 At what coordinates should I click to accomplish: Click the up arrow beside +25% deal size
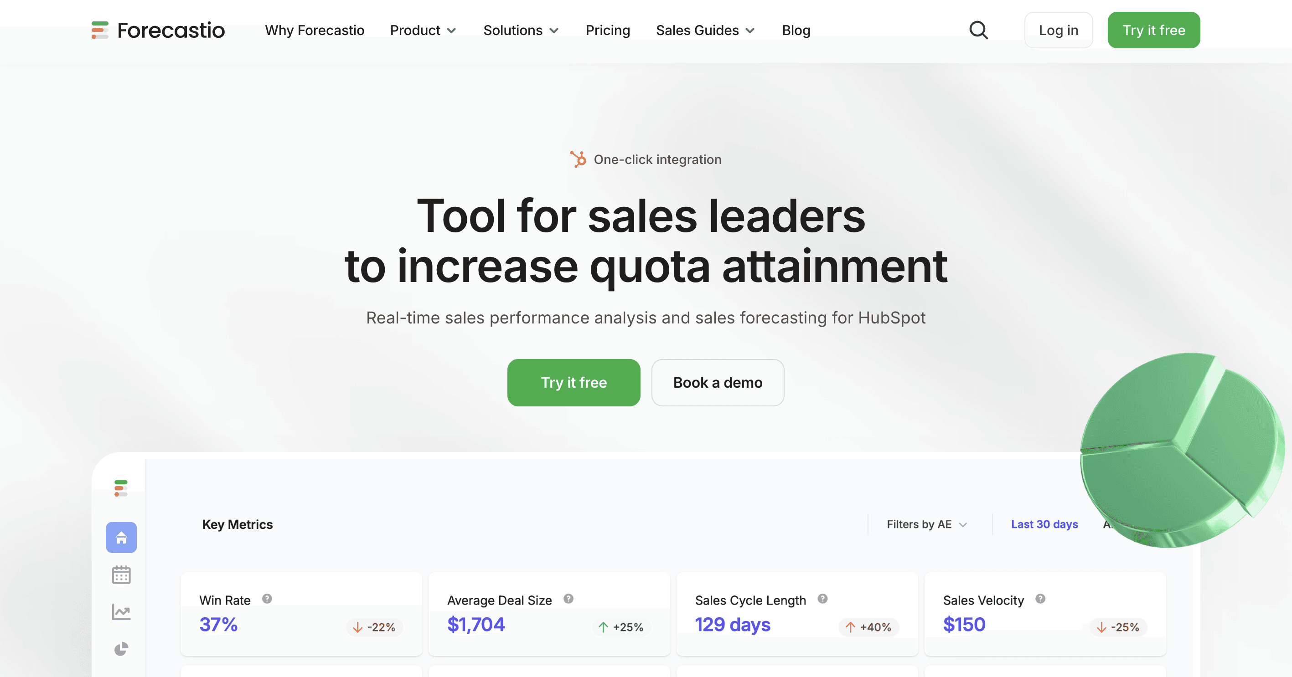(x=603, y=627)
